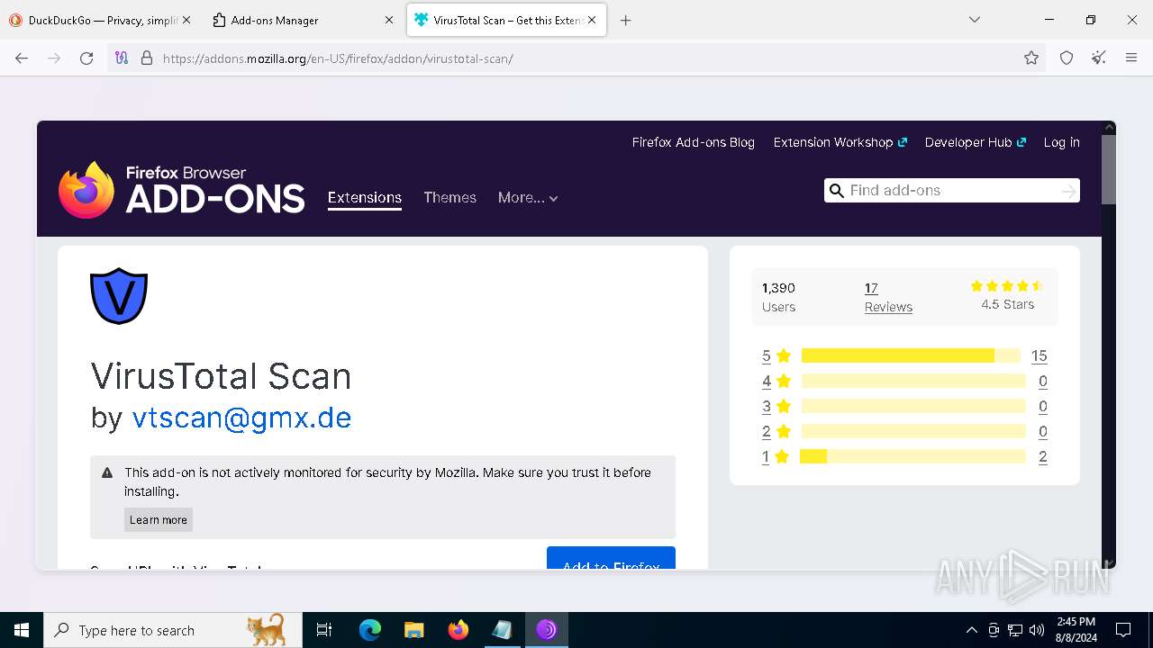Open Firefox application menu
This screenshot has height=648, width=1153.
pos(1131,58)
